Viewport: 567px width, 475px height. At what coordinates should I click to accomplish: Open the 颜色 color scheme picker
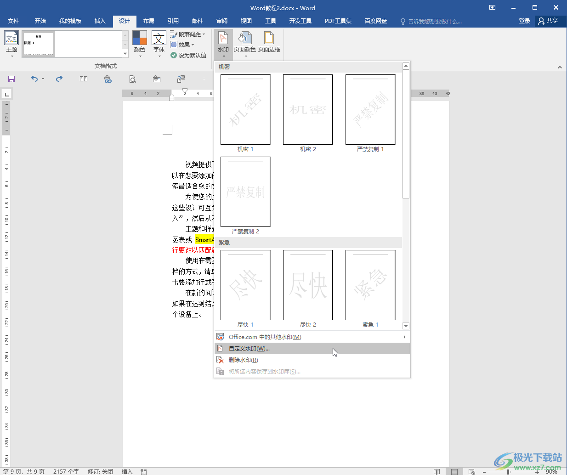(140, 44)
